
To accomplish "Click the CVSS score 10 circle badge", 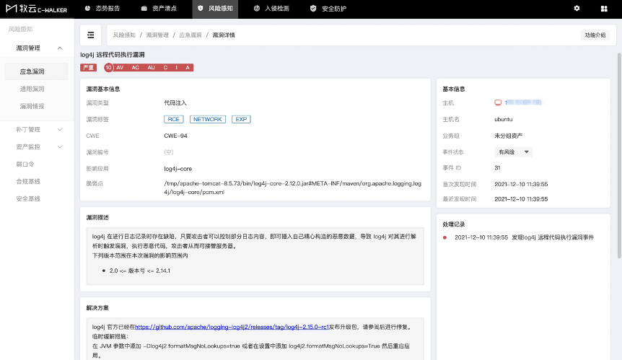I will click(x=108, y=67).
